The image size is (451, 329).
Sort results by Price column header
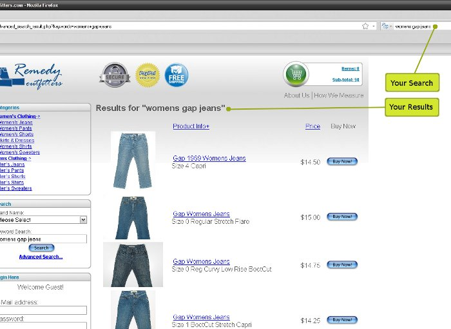(x=312, y=126)
